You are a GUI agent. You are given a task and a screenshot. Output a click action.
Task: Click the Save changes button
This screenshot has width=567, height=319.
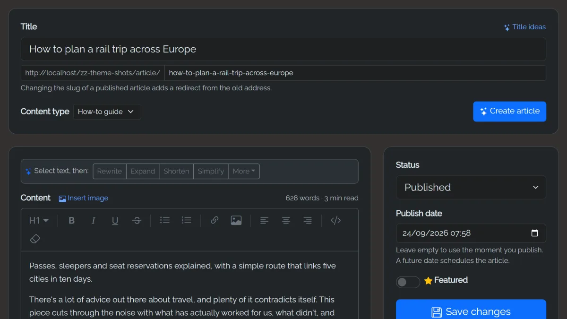coord(471,311)
